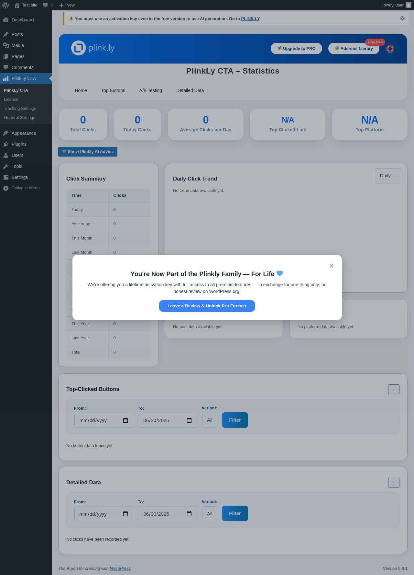Image resolution: width=414 pixels, height=575 pixels.
Task: Click the Today Clicks stat card
Action: pyautogui.click(x=137, y=124)
